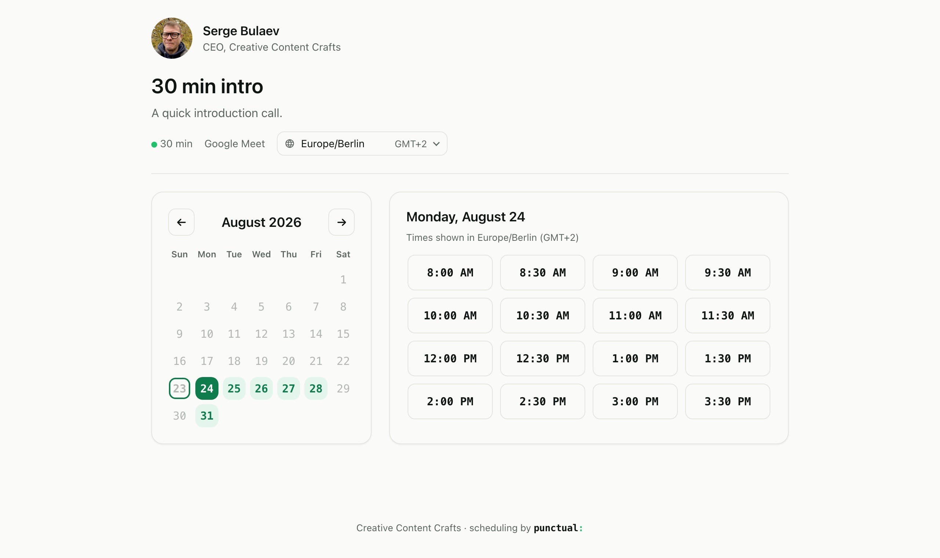Click disabled date 17 on calendar
Viewport: 940px width, 558px height.
pyautogui.click(x=207, y=361)
